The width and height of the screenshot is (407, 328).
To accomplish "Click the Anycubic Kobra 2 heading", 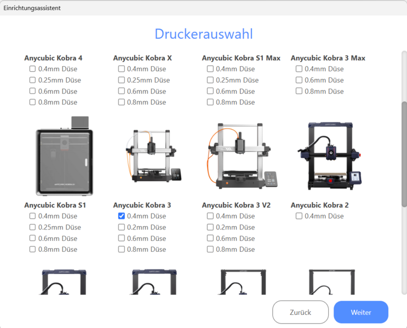I will click(319, 205).
